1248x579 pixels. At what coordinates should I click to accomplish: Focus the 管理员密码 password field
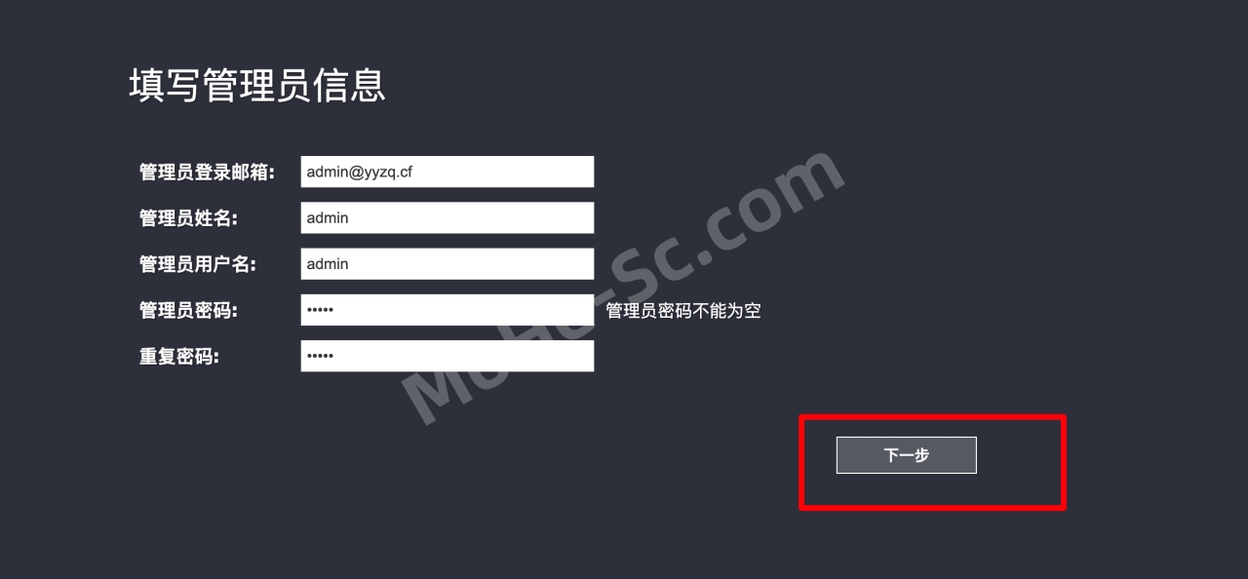(448, 310)
